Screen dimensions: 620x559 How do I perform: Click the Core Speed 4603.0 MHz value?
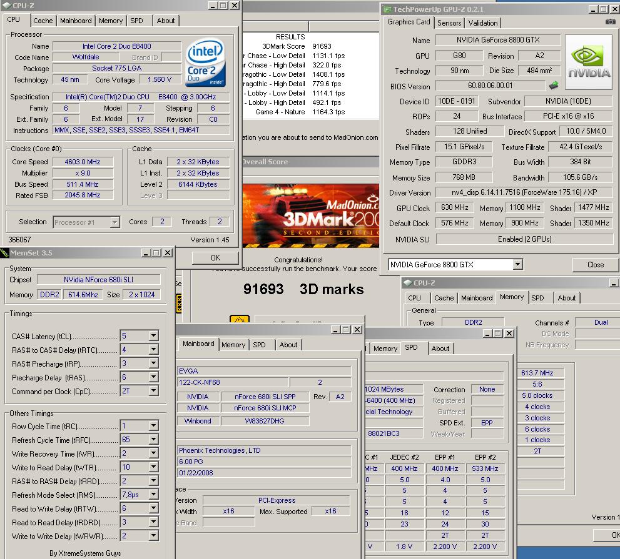(83, 162)
